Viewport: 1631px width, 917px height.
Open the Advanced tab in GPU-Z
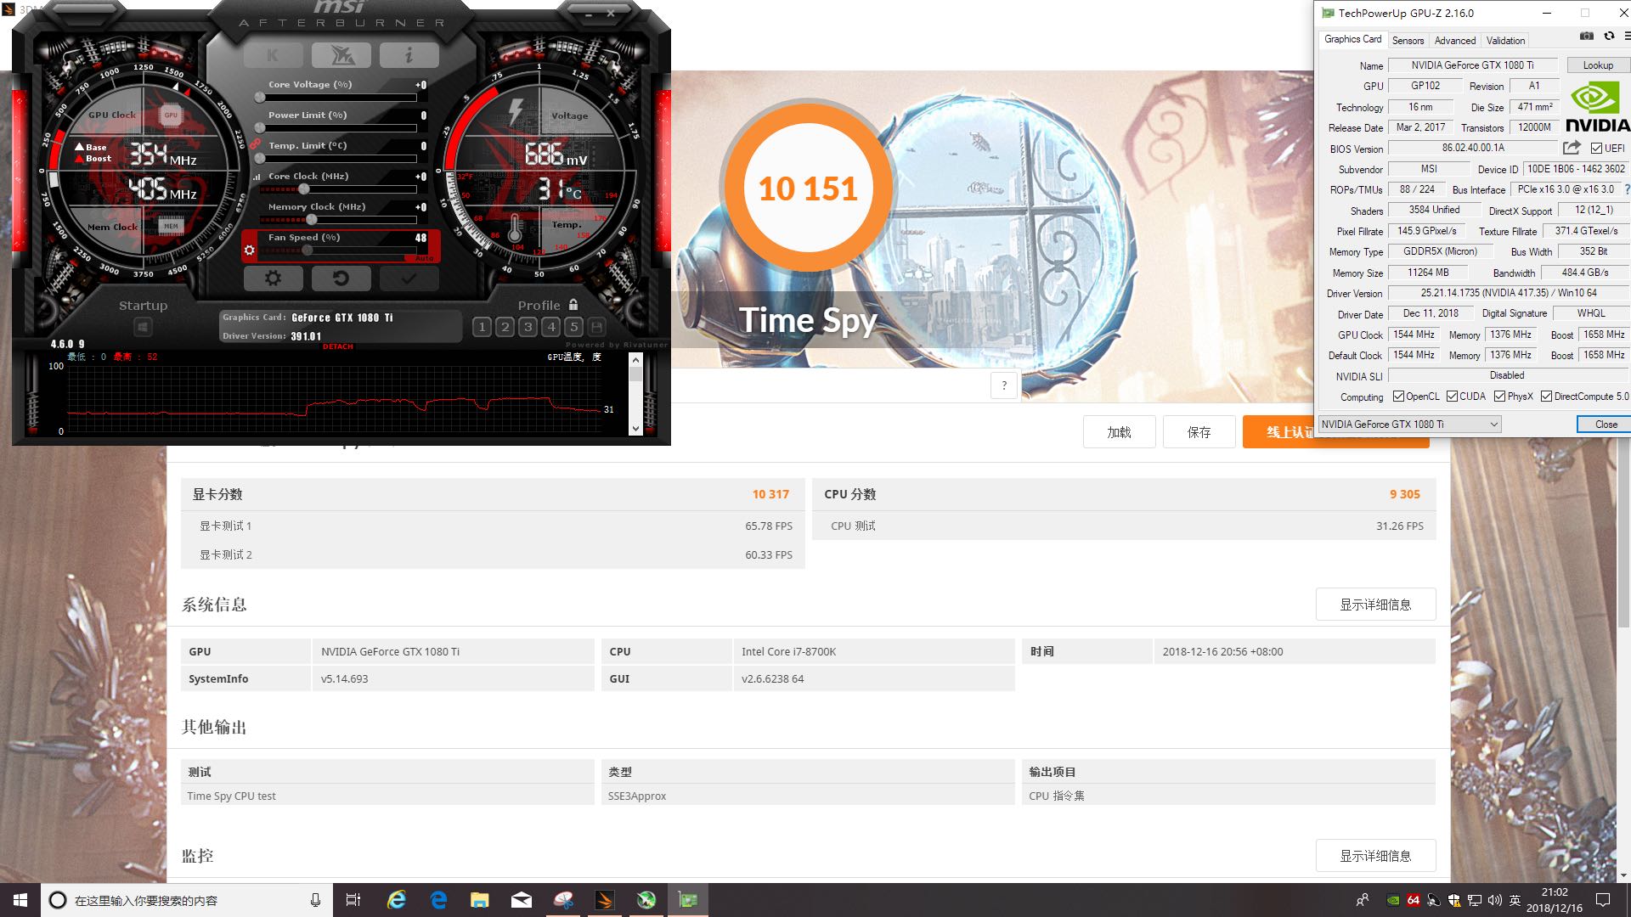tap(1454, 41)
